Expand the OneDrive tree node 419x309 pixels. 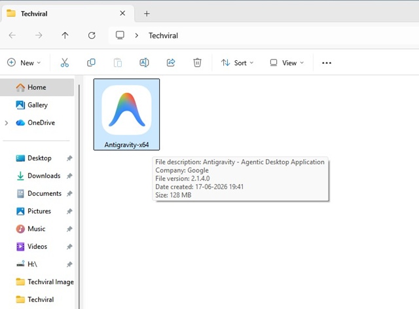(7, 122)
